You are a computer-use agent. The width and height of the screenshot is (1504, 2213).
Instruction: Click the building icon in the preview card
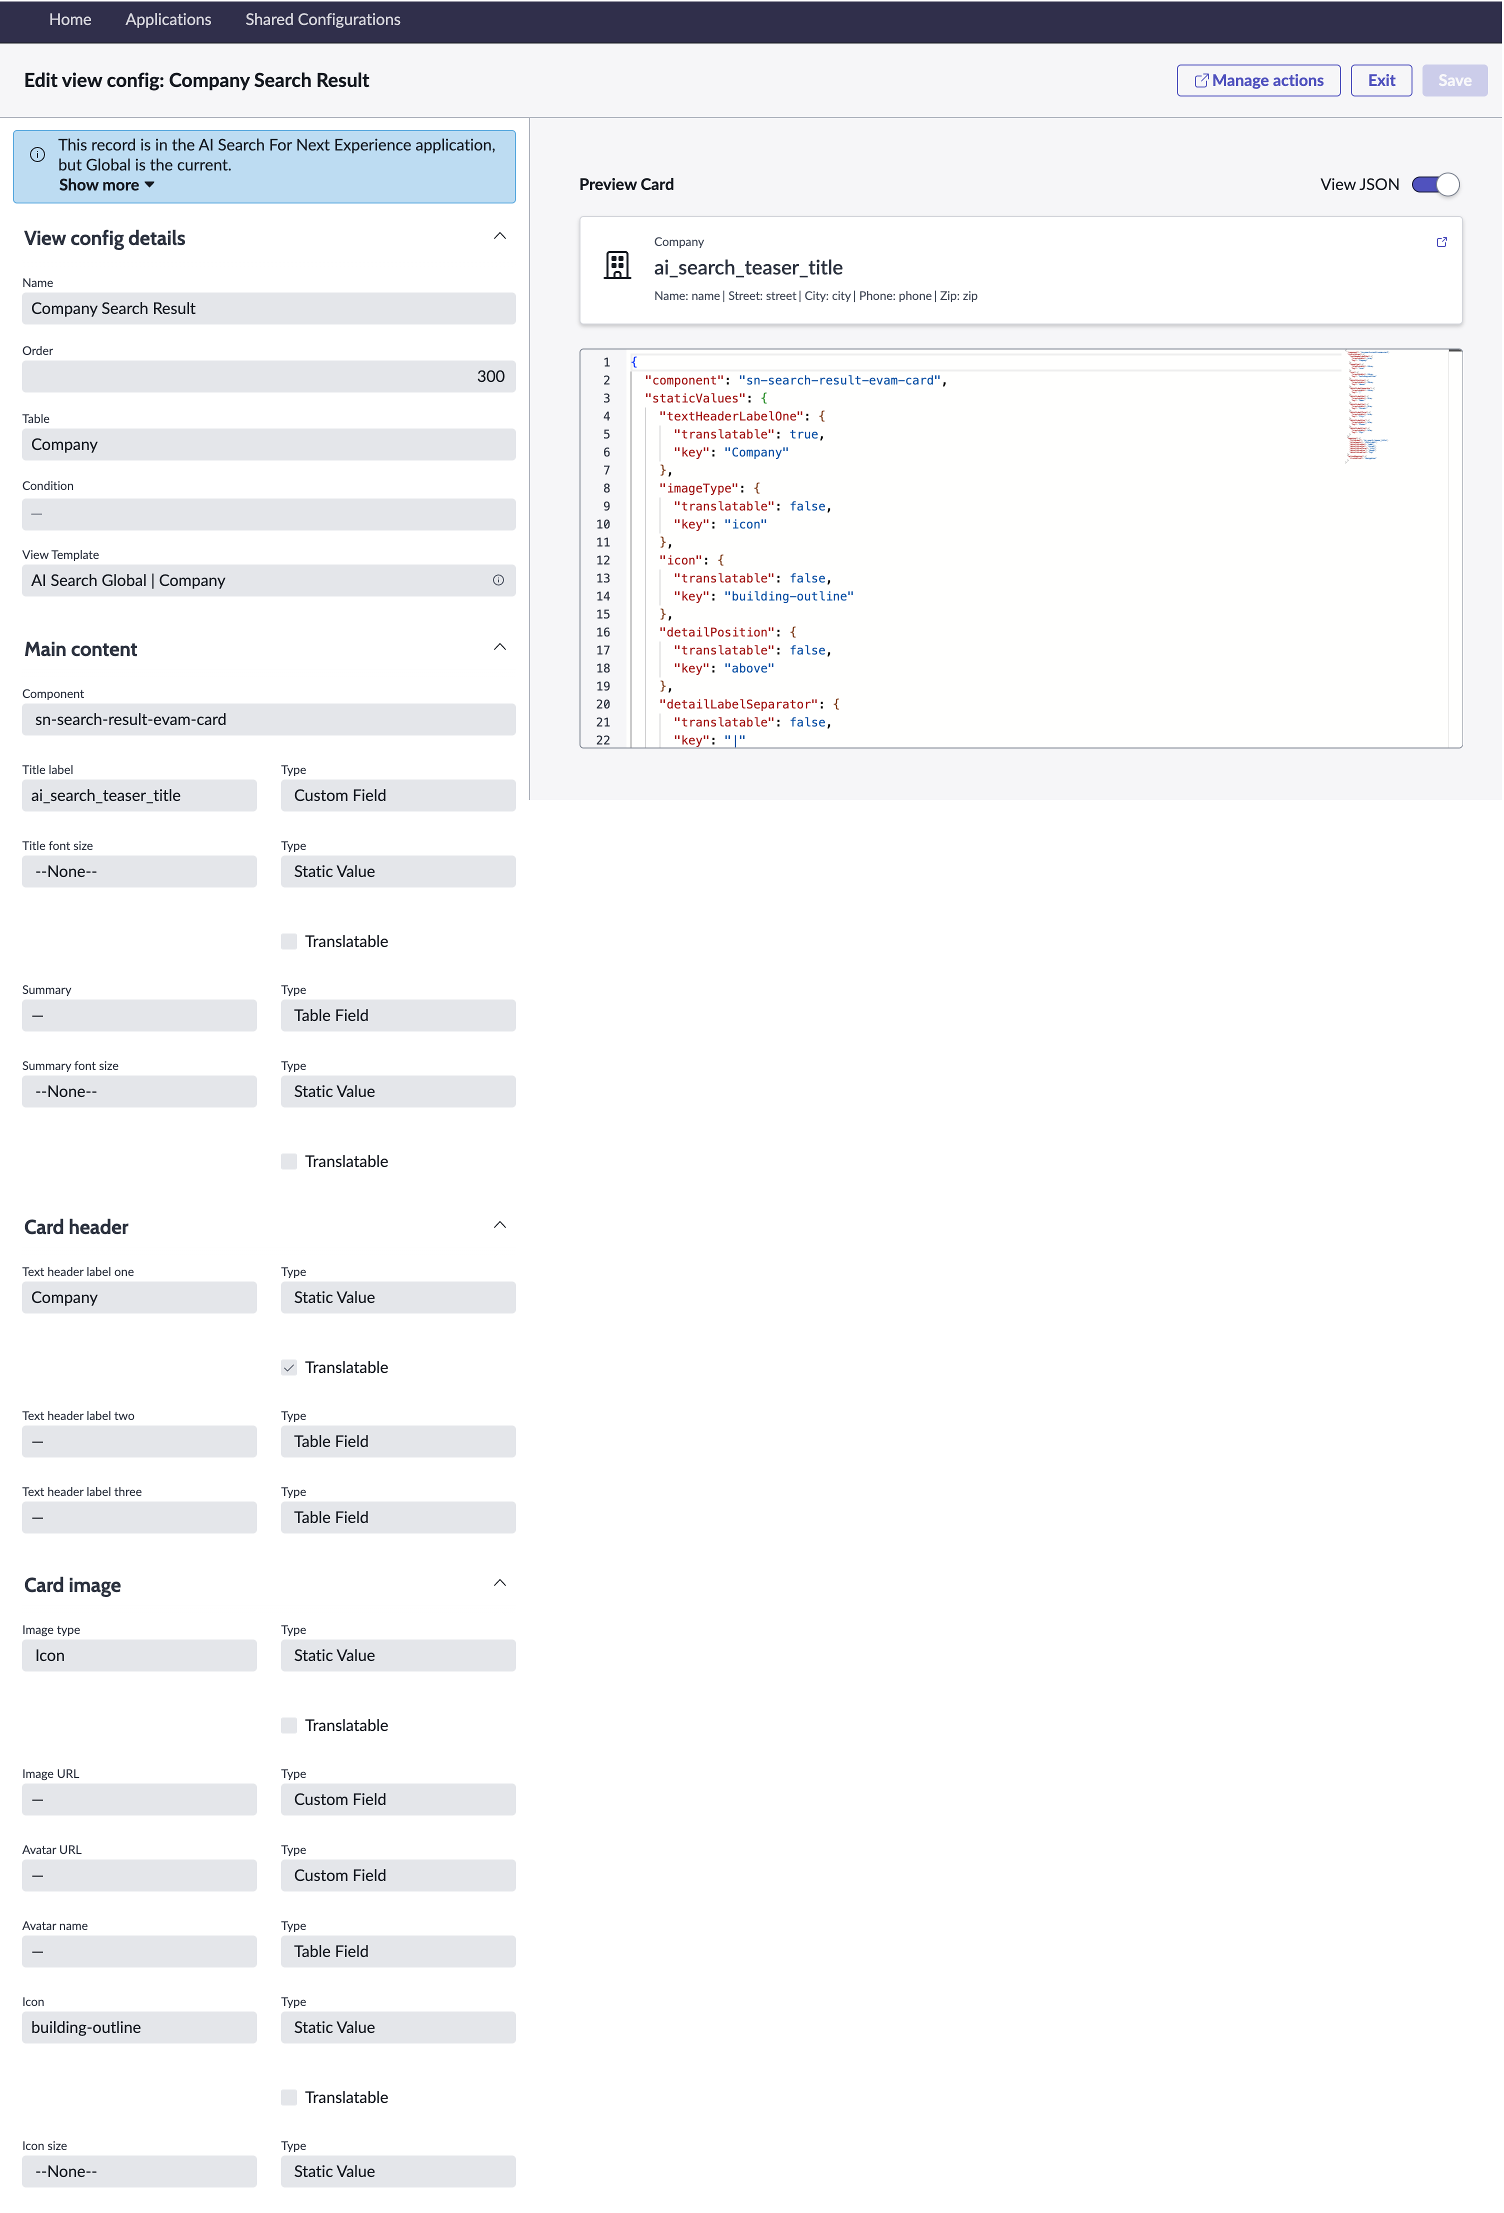click(617, 264)
